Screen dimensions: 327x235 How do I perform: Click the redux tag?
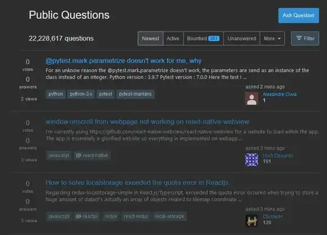pyautogui.click(x=111, y=216)
